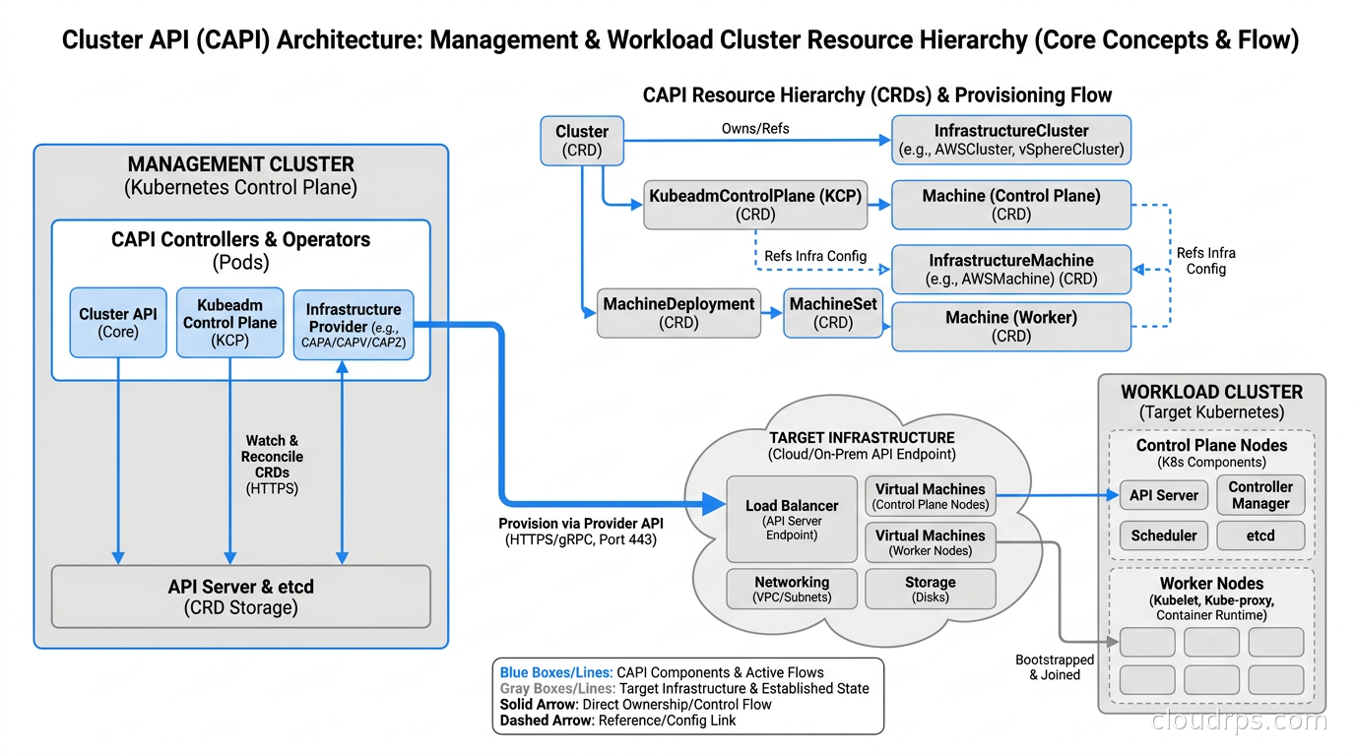Viewport: 1355px width, 756px height.
Task: Select the Cluster API (Core) box
Action: tap(118, 323)
